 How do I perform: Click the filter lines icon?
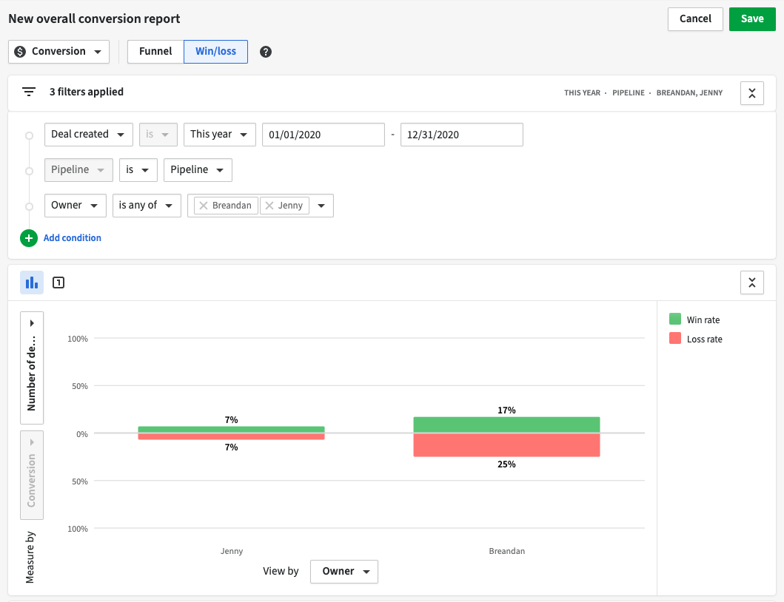pyautogui.click(x=29, y=92)
